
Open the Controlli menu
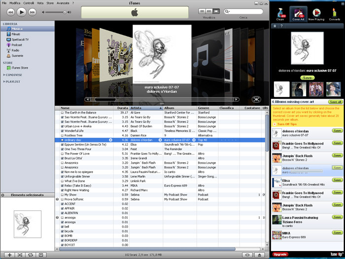coord(29,3)
